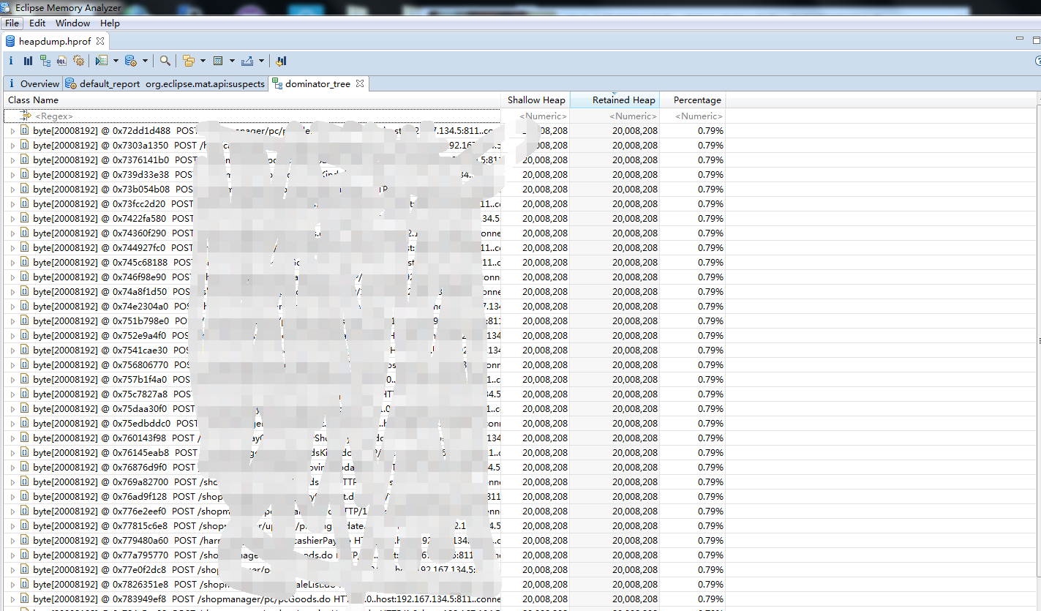The image size is (1041, 611).
Task: Click the Regex filter field under Class Name
Action: (x=252, y=116)
